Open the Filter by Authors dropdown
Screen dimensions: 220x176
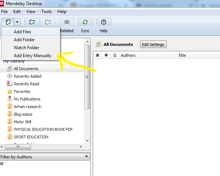coord(45,156)
